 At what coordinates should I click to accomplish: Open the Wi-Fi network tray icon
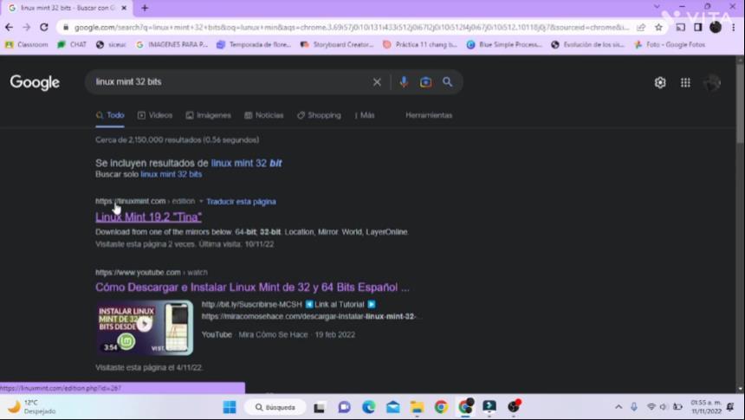coord(651,407)
